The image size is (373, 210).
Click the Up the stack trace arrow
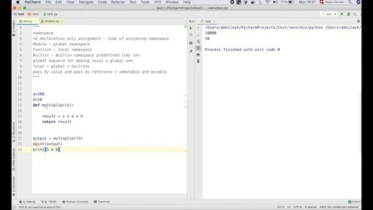pyautogui.click(x=198, y=29)
